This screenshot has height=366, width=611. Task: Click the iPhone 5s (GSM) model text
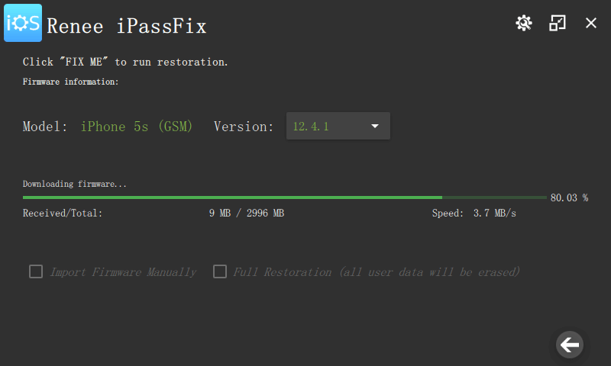click(x=137, y=127)
